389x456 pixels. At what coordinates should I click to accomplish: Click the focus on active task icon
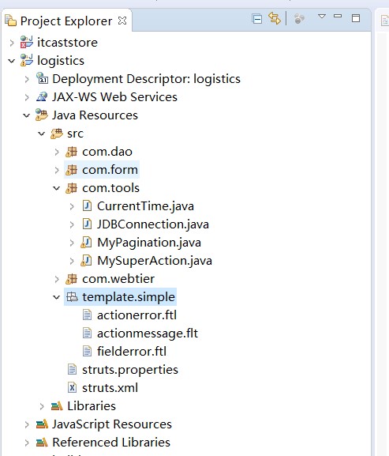[x=299, y=19]
